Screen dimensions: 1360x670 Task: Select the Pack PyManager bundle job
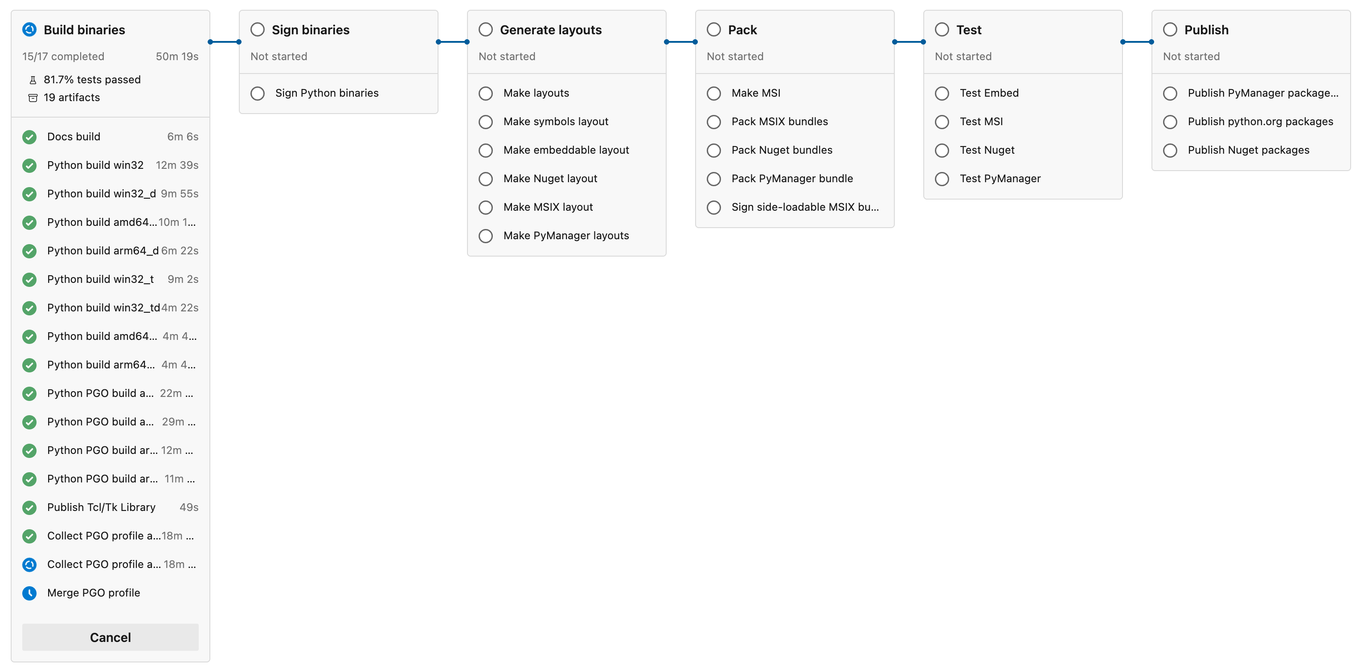click(792, 179)
